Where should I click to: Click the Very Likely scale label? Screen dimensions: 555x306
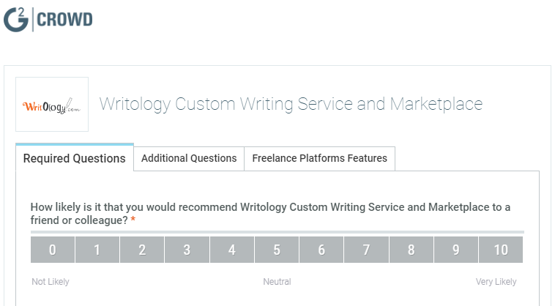tap(496, 282)
